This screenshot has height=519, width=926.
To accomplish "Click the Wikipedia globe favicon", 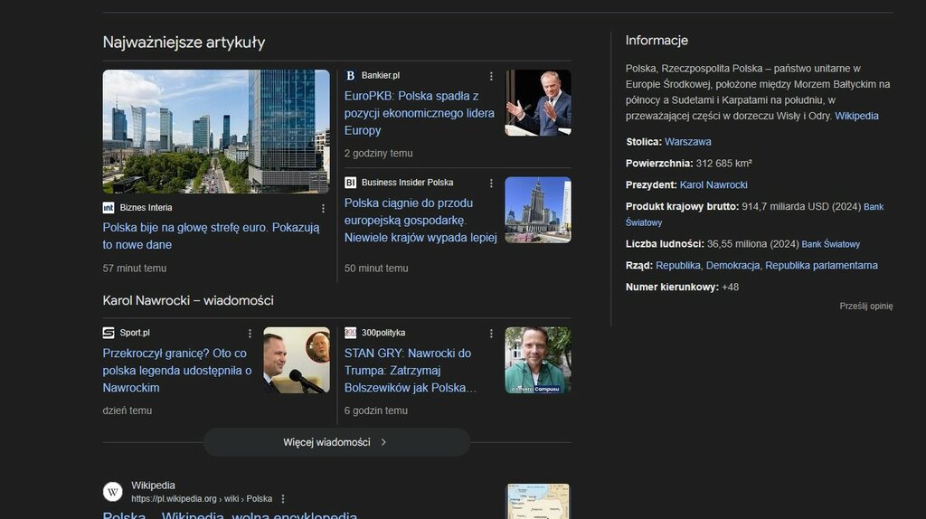I will pyautogui.click(x=113, y=492).
